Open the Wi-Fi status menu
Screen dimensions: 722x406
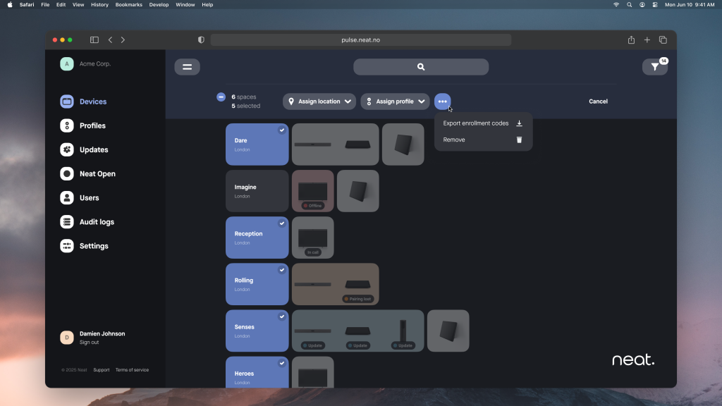click(x=616, y=5)
